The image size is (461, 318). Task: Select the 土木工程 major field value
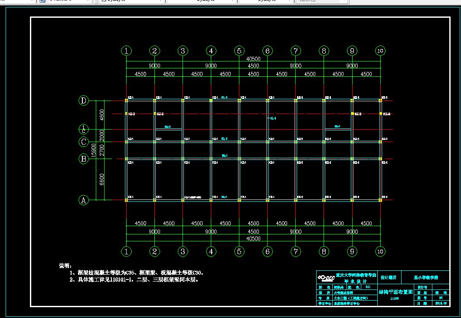click(351, 298)
